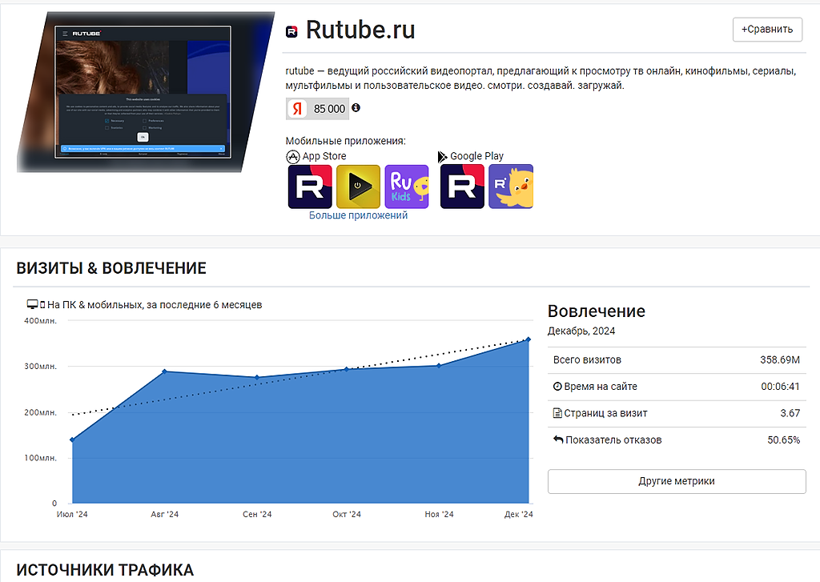This screenshot has width=820, height=582.
Task: Click the Июл '24 data point on chart
Action: (73, 440)
